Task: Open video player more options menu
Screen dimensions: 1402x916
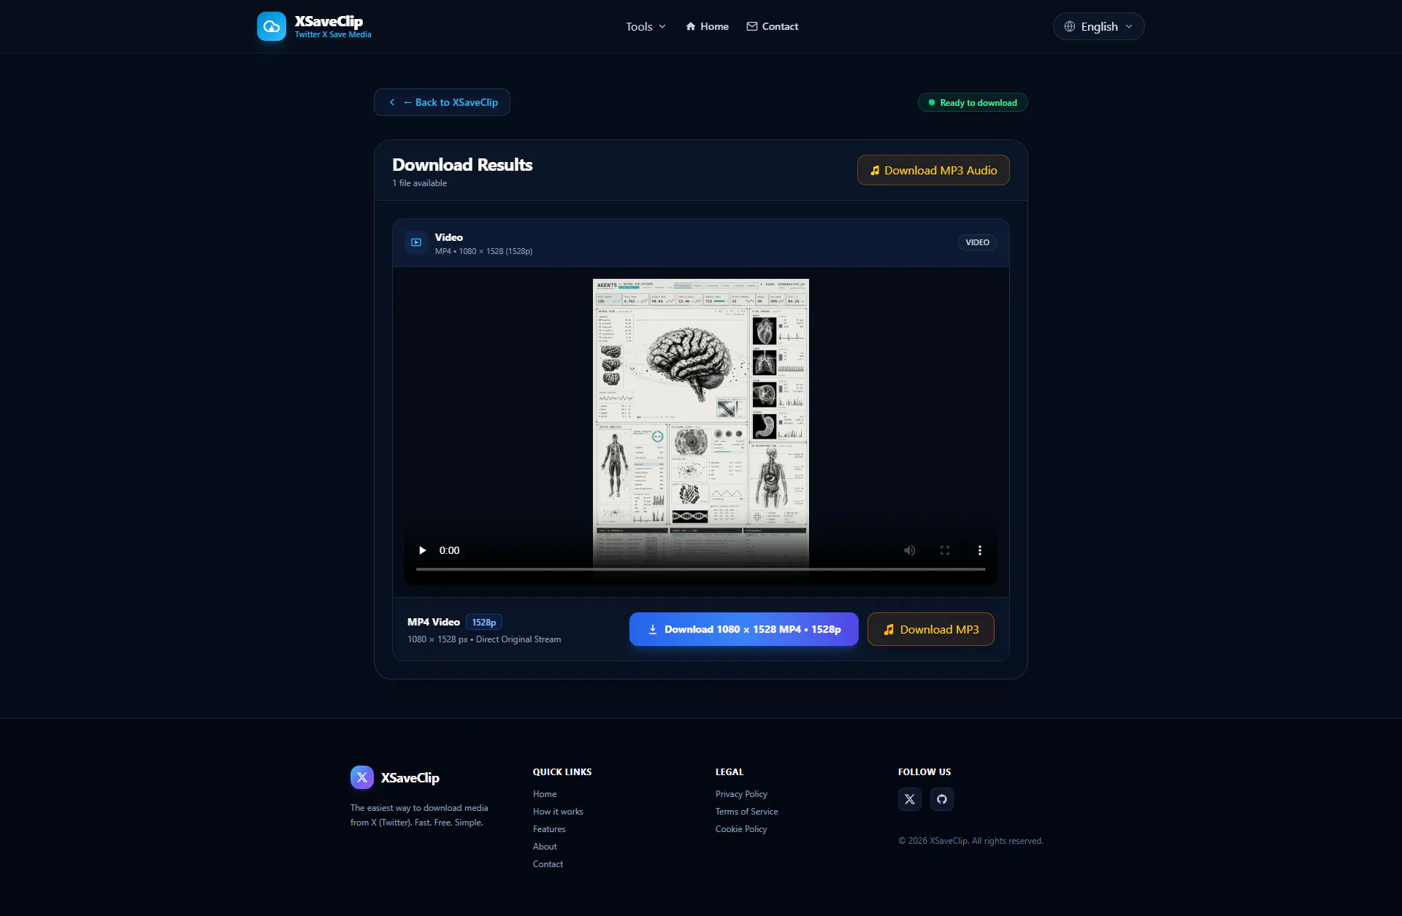Action: click(x=980, y=550)
